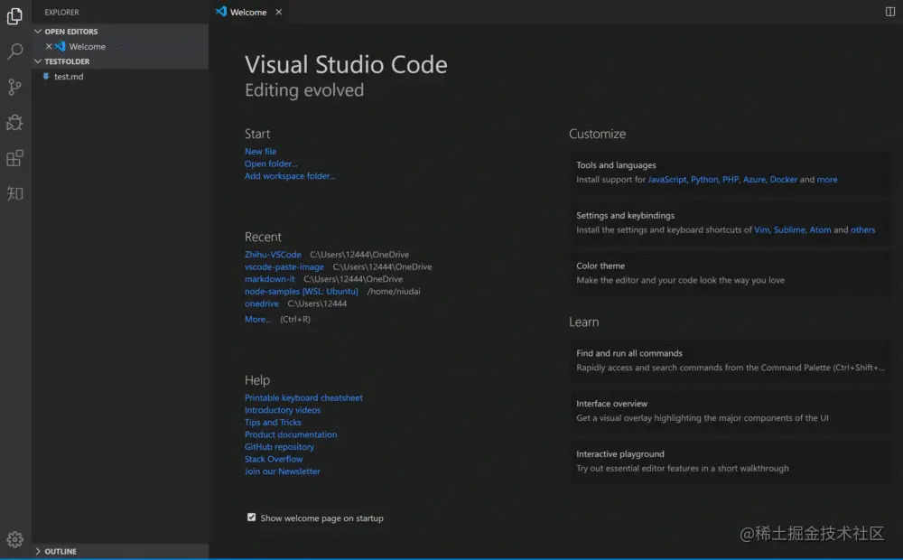
Task: Close Welcome in Open Editors list
Action: (49, 46)
